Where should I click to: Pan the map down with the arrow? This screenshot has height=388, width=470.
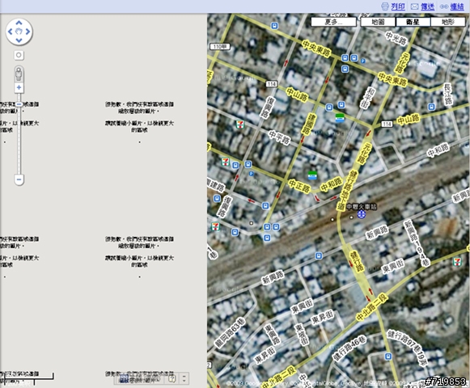(19, 40)
